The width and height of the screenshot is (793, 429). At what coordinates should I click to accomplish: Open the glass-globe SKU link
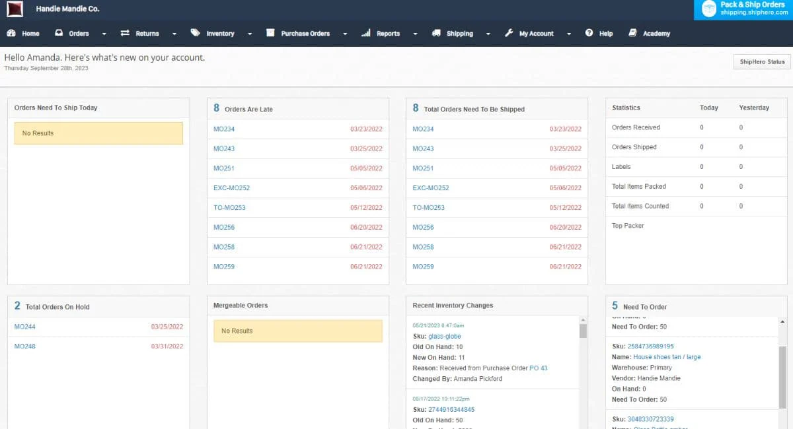pyautogui.click(x=445, y=337)
